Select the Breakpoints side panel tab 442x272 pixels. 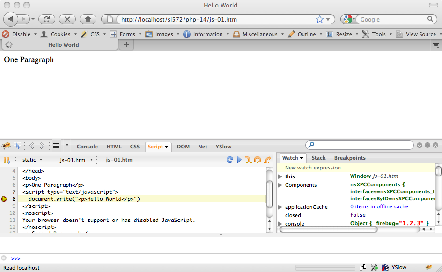pyautogui.click(x=350, y=158)
